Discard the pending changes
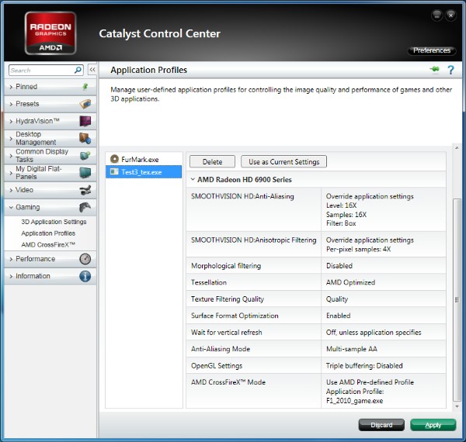 pos(381,425)
